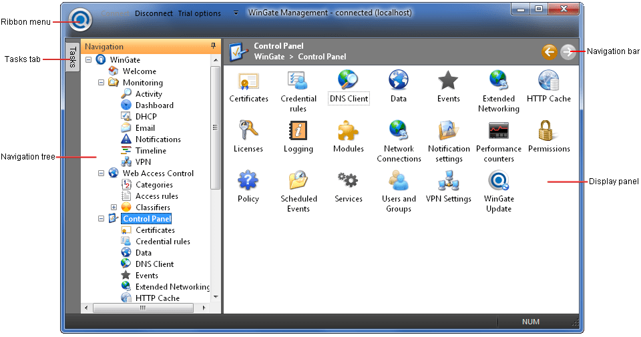Viewport: 641px width, 337px height.
Task: Go back with the orange arrow button
Action: 550,52
